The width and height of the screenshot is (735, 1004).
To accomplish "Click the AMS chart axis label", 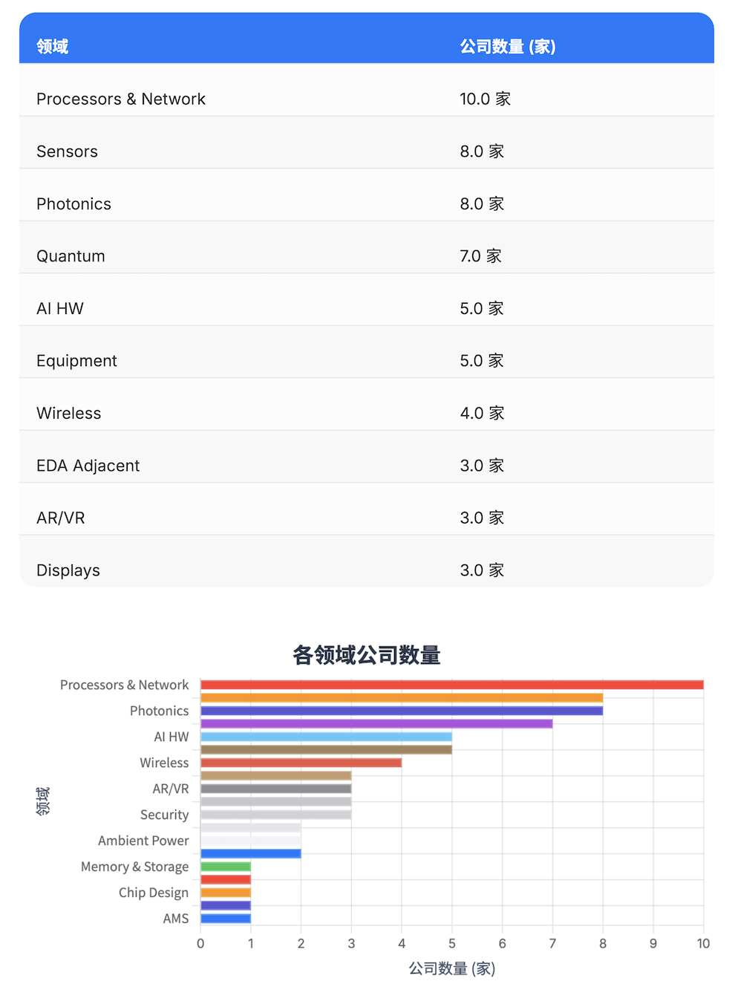I will click(175, 919).
